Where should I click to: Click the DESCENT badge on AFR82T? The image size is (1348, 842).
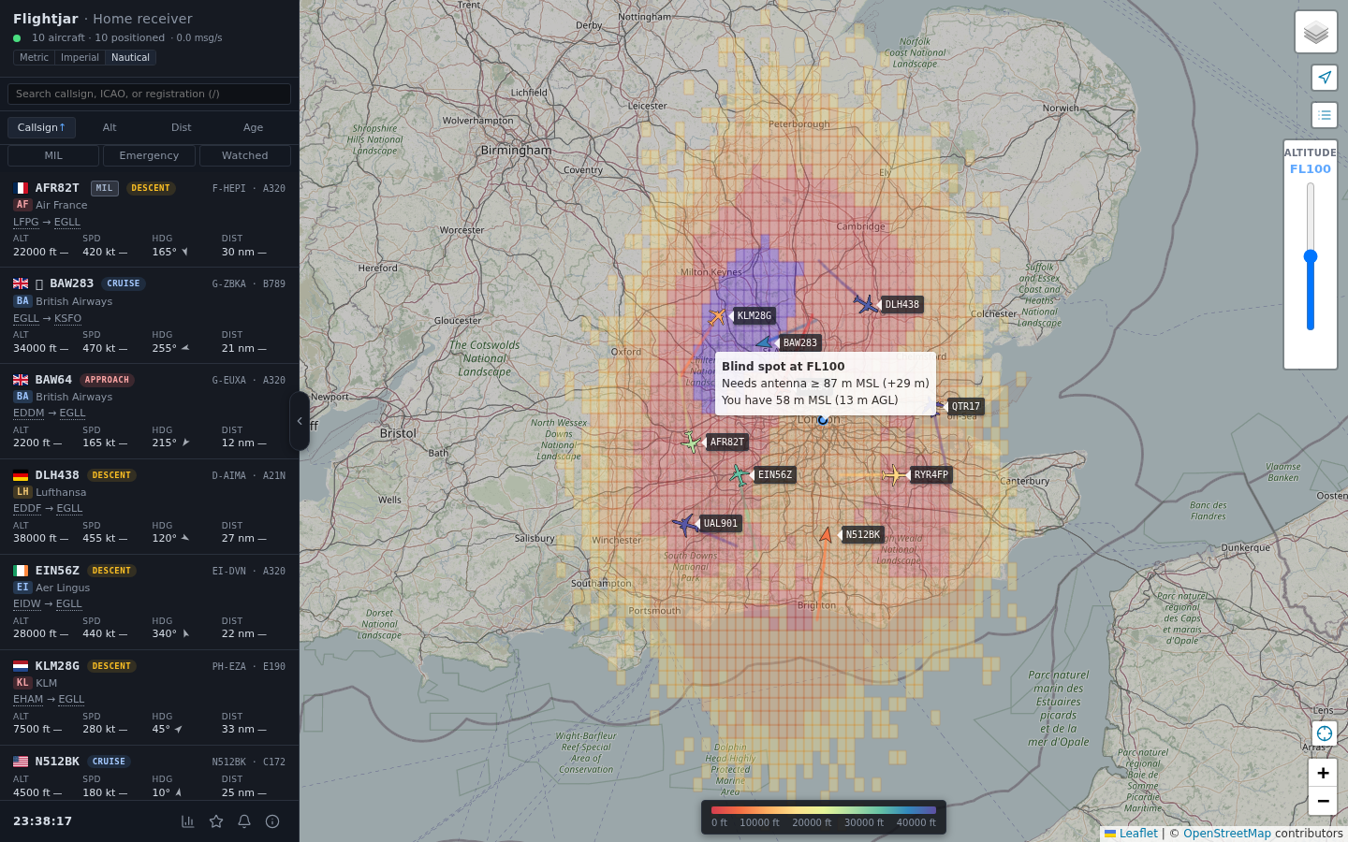(x=151, y=188)
